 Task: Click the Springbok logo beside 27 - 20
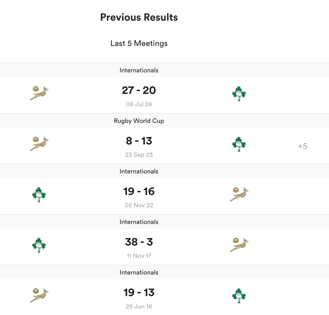tap(39, 93)
